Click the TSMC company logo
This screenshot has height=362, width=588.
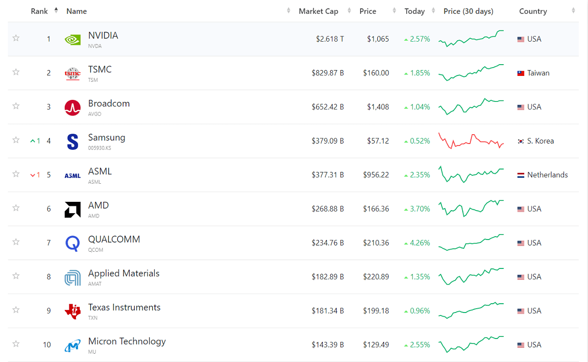73,73
